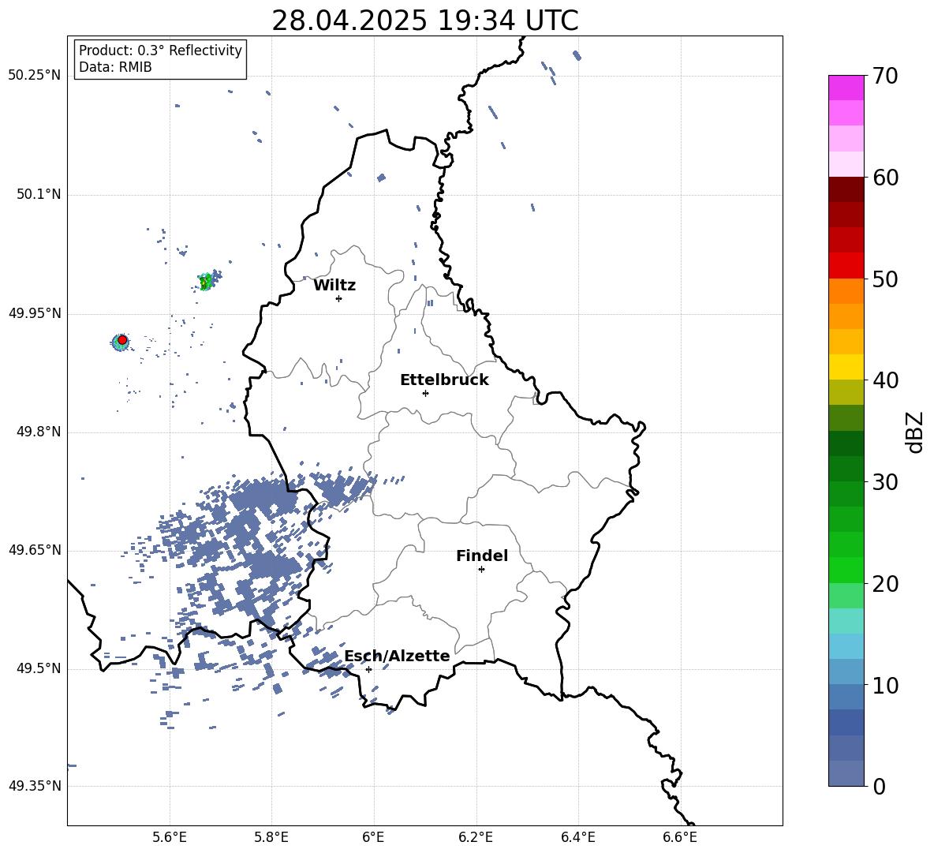Click the colorbar tick label 10

(885, 686)
